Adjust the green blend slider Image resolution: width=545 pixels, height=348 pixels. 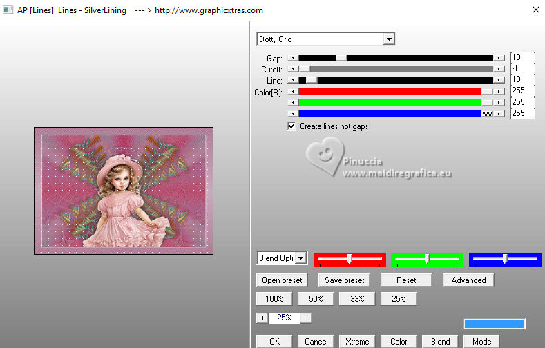tap(427, 259)
